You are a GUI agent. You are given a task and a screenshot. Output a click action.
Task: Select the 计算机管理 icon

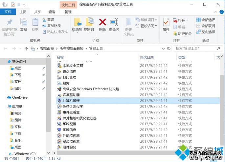(59, 101)
